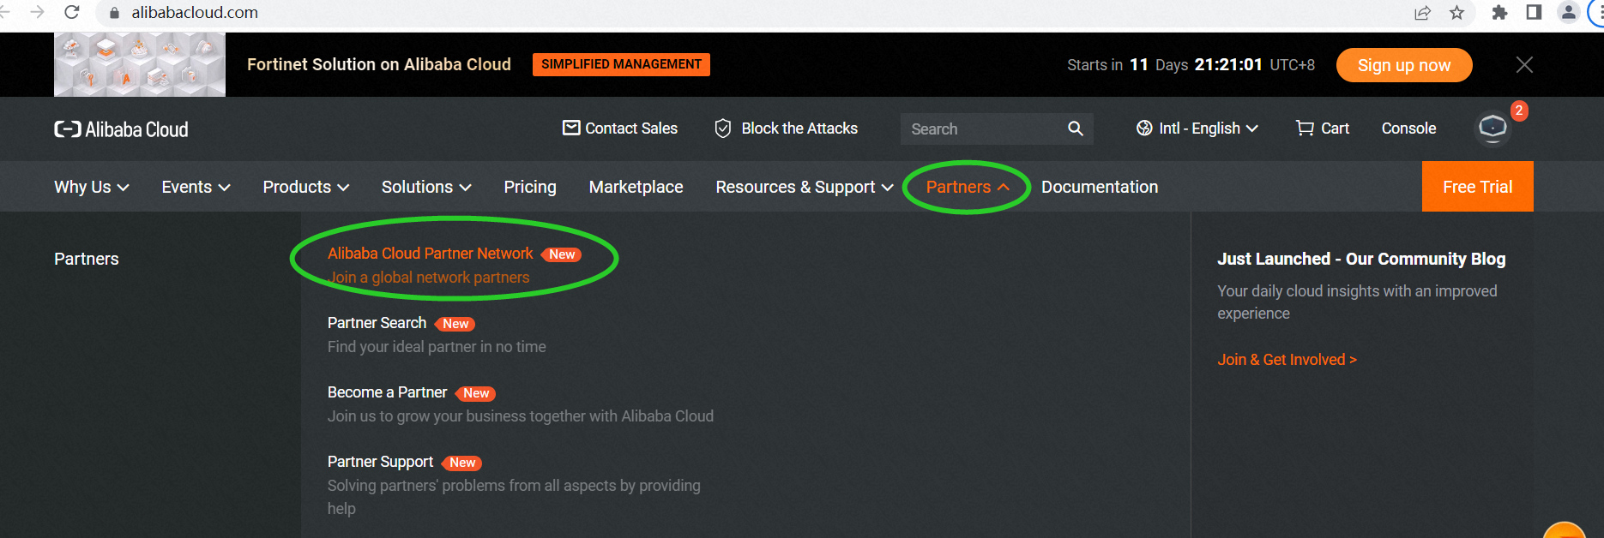Click the SIMPLIFIED MANAGEMENT badge
1604x538 pixels.
[621, 64]
